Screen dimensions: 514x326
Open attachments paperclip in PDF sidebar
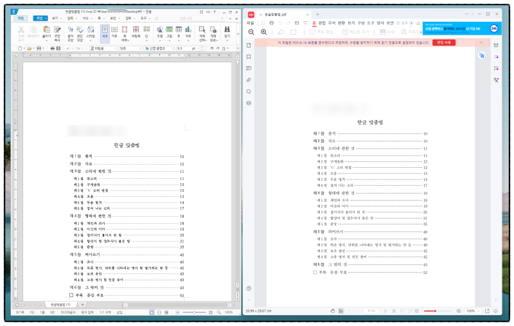point(249,80)
